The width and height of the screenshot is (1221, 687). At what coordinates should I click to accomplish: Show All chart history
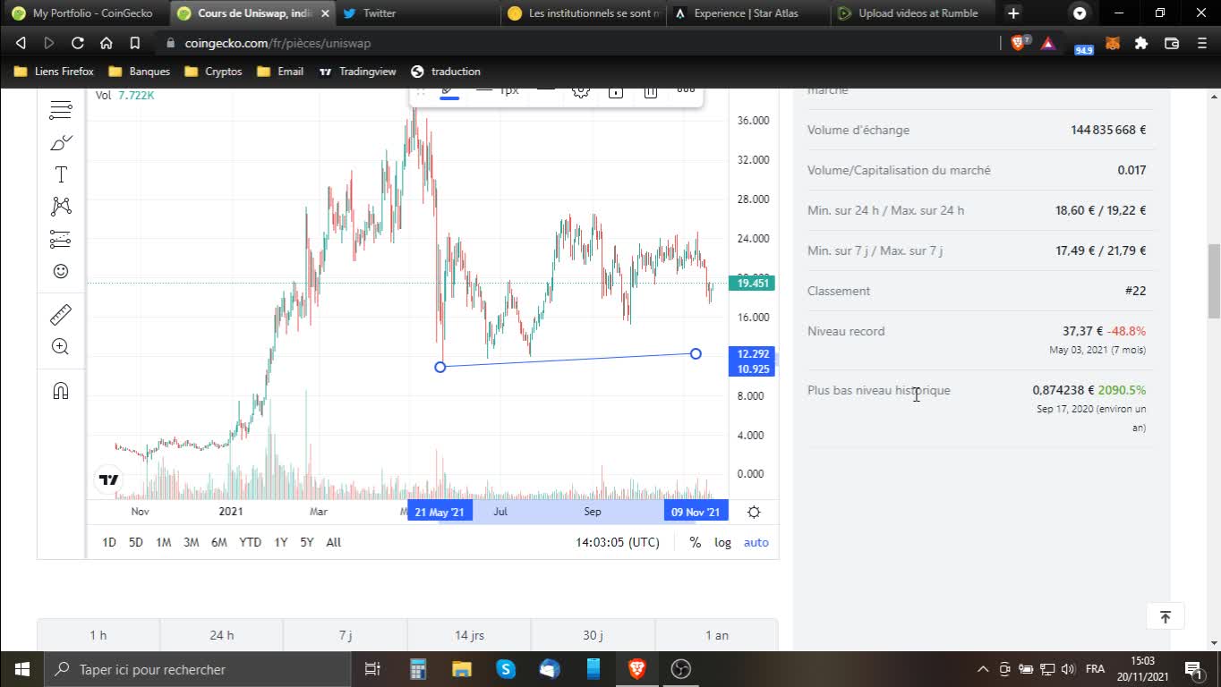pyautogui.click(x=334, y=542)
